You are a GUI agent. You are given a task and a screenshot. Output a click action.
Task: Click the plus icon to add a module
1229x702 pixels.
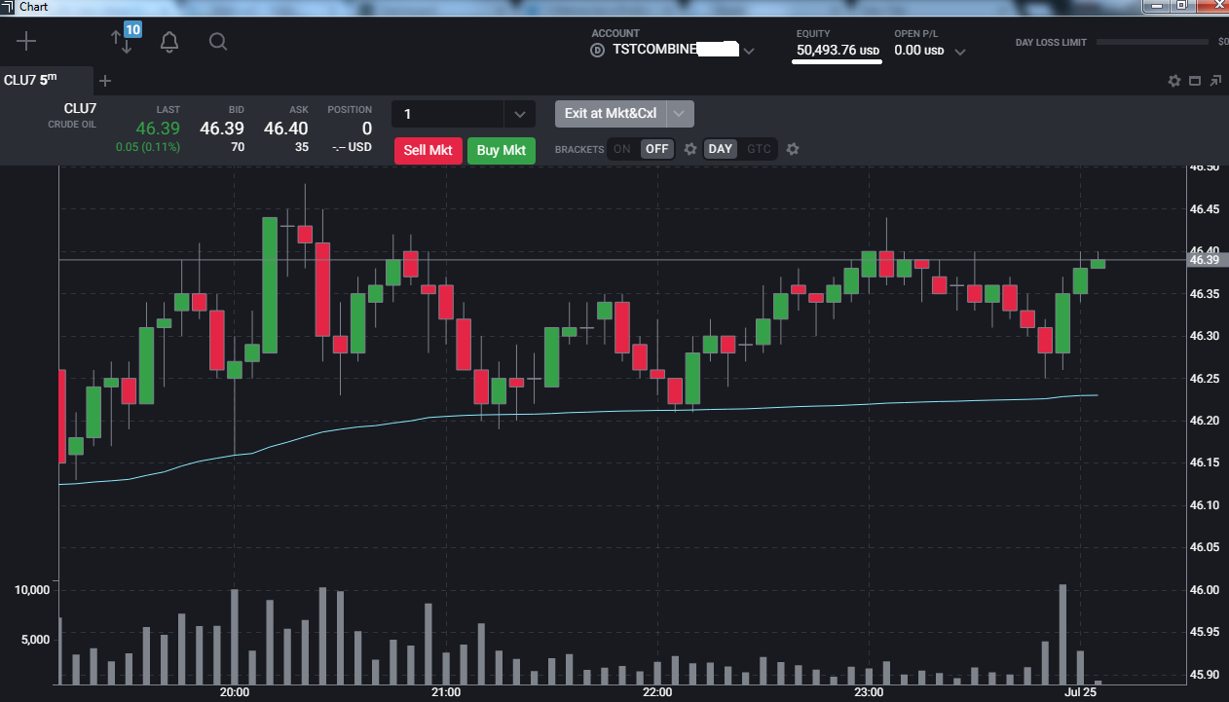pyautogui.click(x=26, y=41)
